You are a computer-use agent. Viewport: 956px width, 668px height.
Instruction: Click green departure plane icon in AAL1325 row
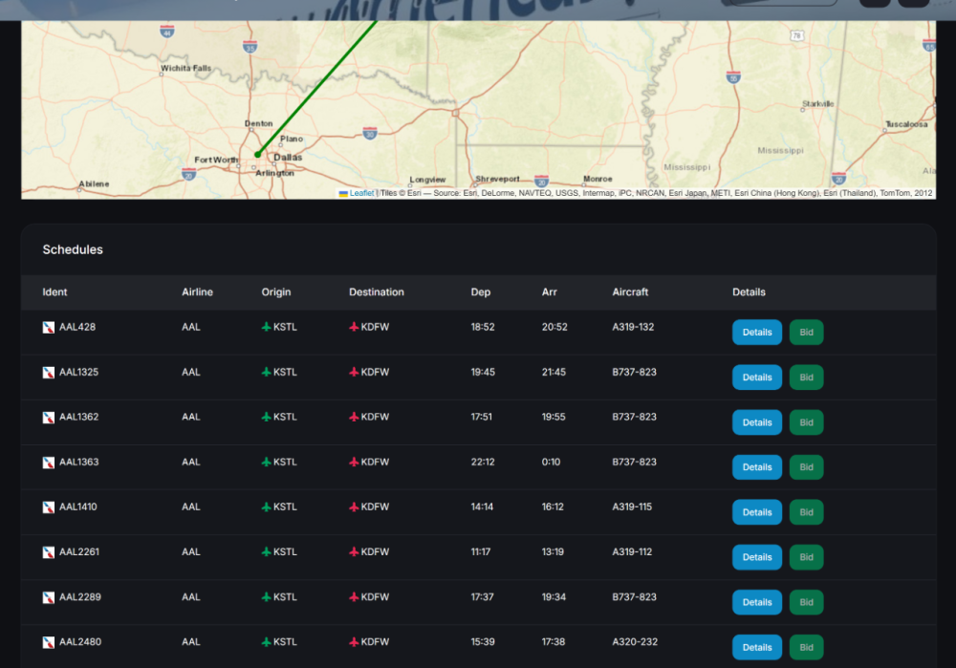pos(267,373)
